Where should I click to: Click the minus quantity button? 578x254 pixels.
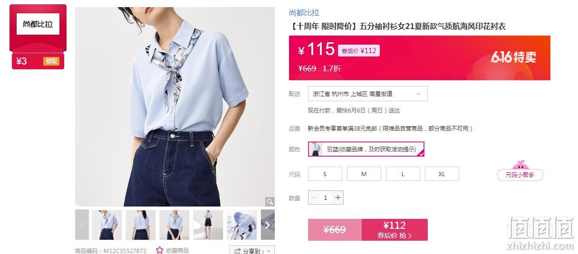pyautogui.click(x=313, y=198)
